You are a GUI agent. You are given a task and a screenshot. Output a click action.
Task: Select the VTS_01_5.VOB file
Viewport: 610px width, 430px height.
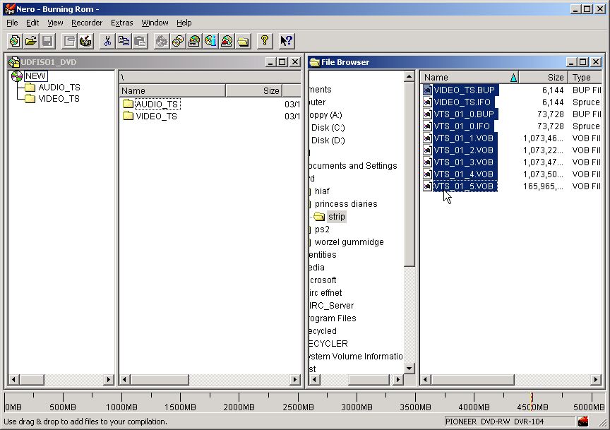(465, 186)
